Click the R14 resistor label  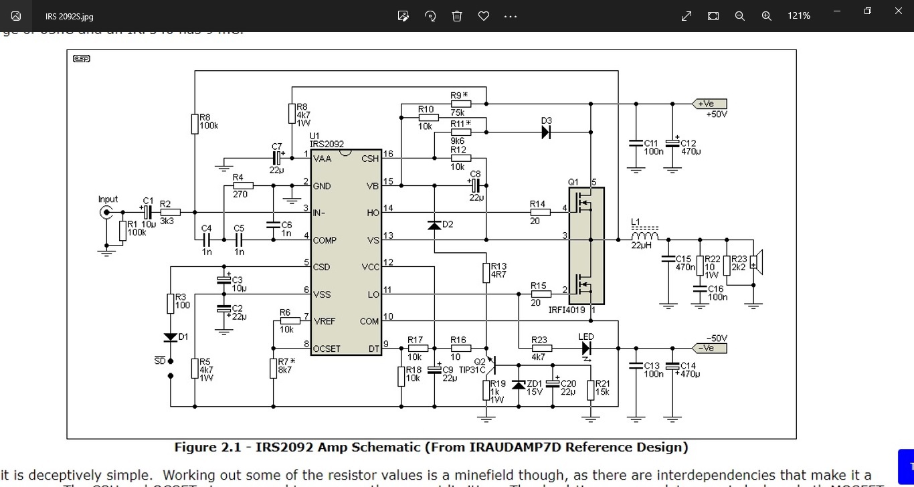[x=537, y=204]
